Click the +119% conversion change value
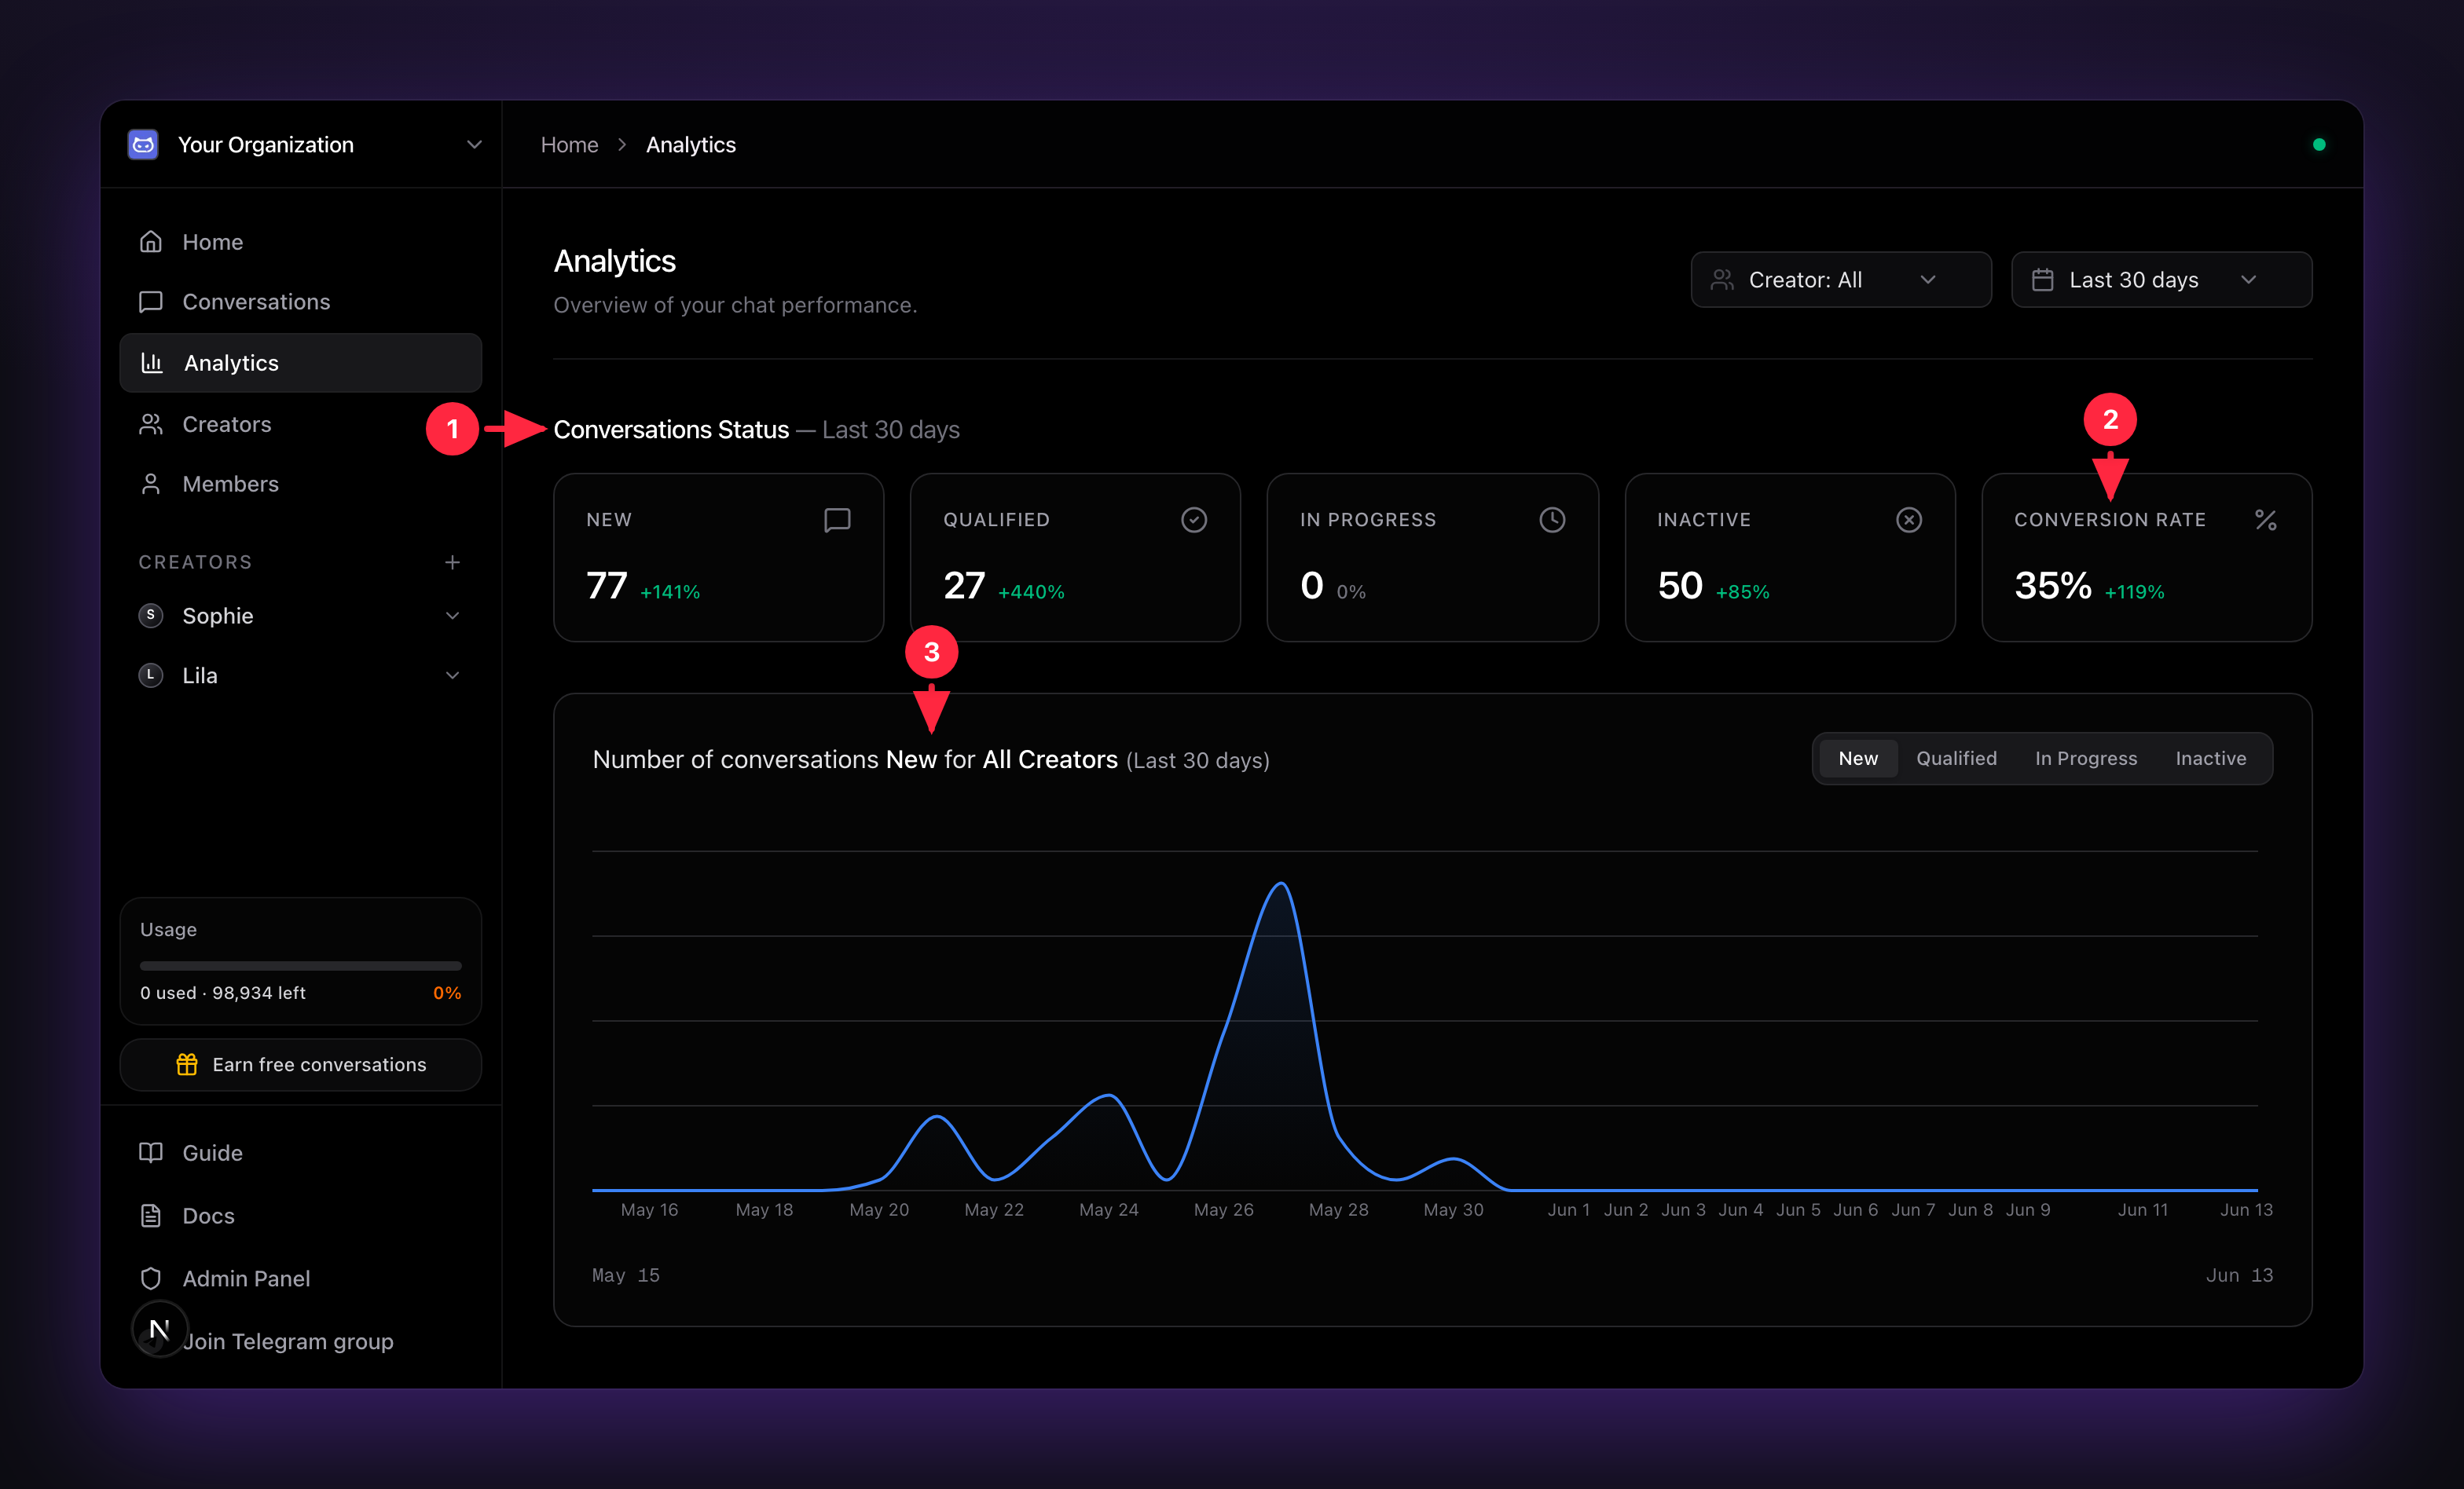Viewport: 2464px width, 1489px height. 2134,591
